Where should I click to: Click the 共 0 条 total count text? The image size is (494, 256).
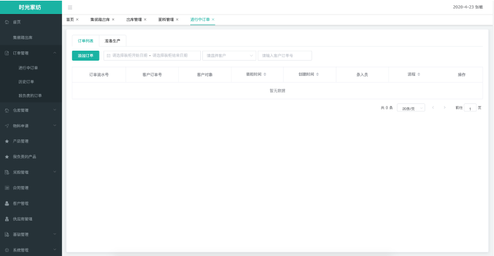tap(387, 108)
